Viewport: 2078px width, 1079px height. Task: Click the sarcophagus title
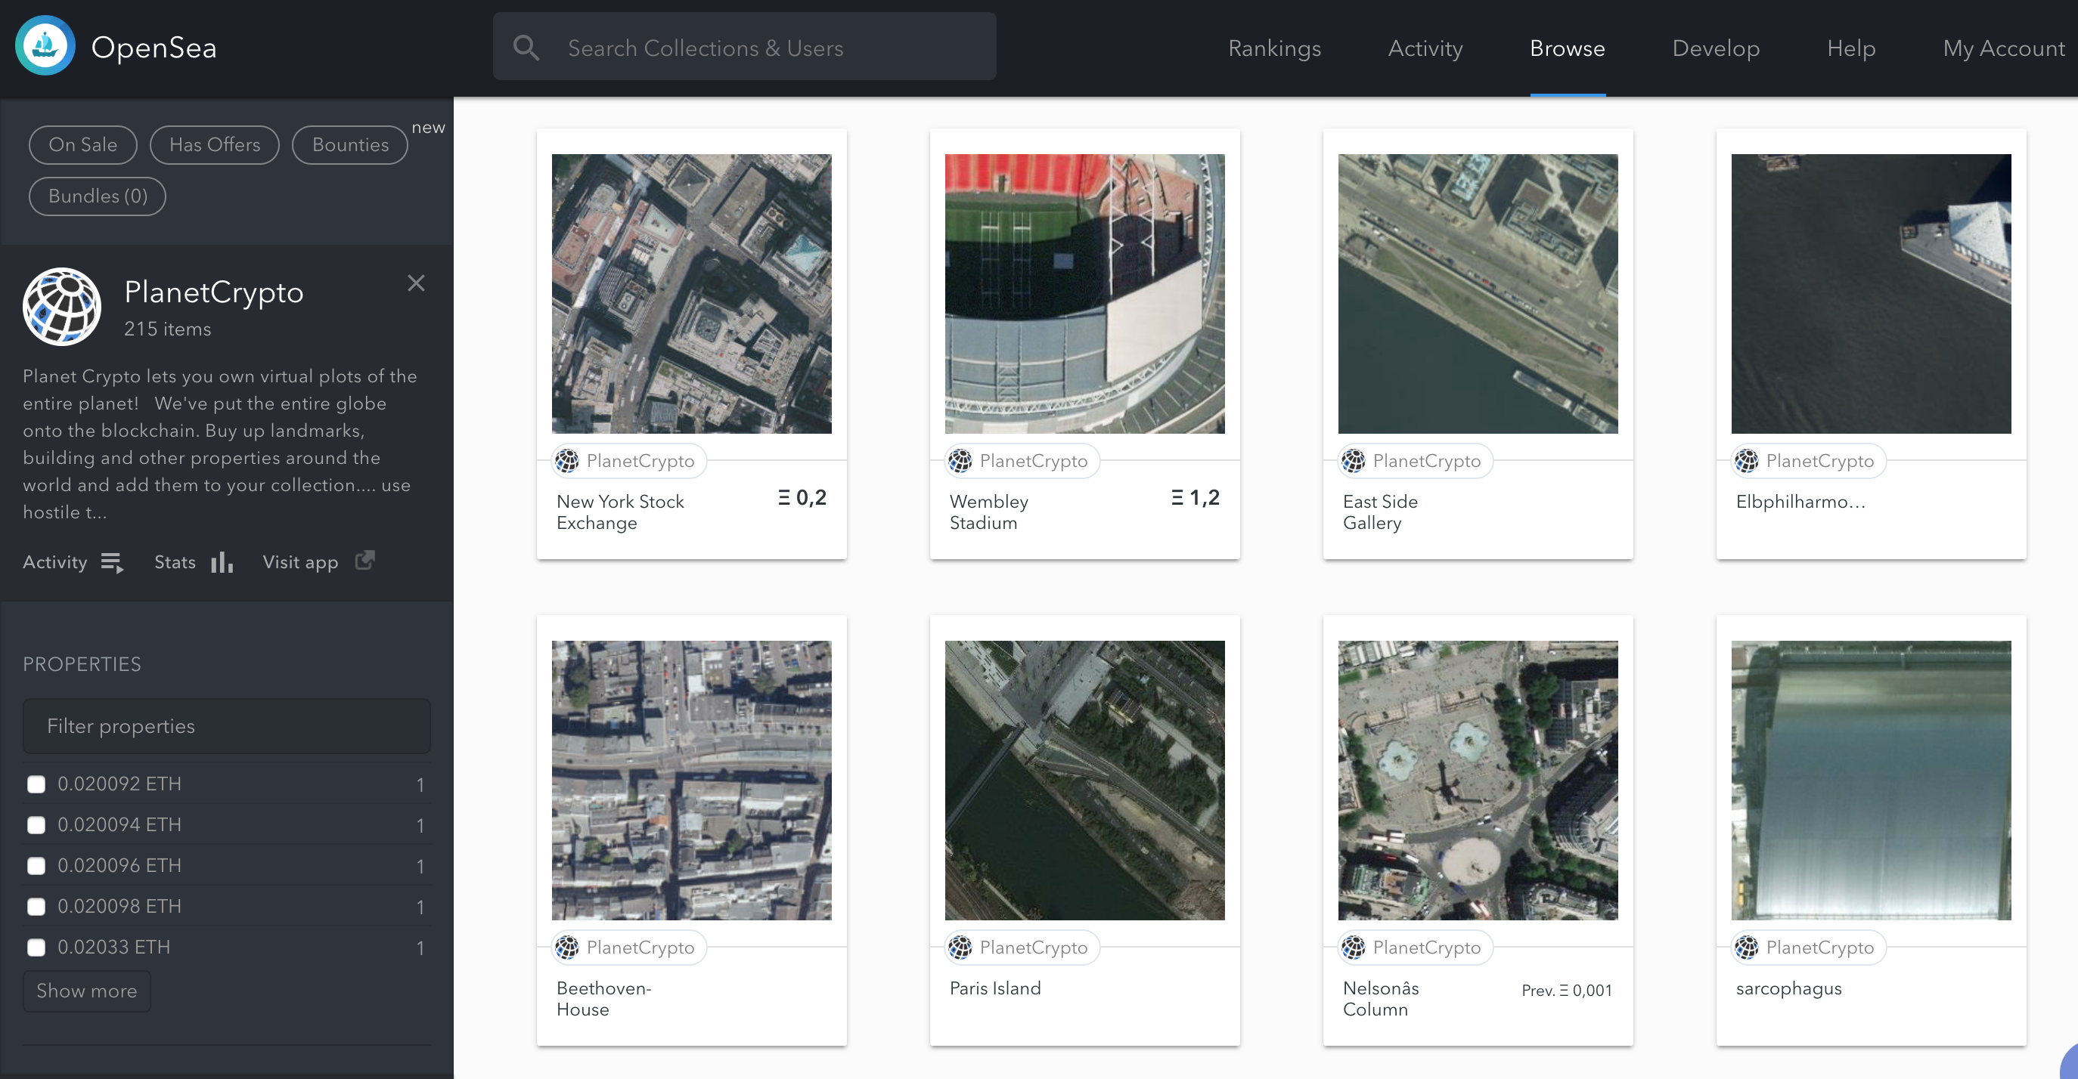1789,989
